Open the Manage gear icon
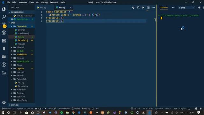 click(x=4, y=103)
